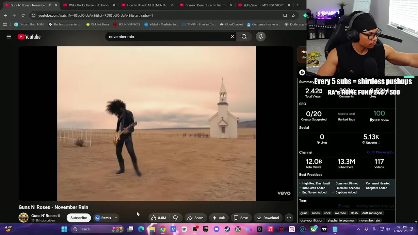
Task: Open the KickBot Timer bookmark
Action: point(97,24)
